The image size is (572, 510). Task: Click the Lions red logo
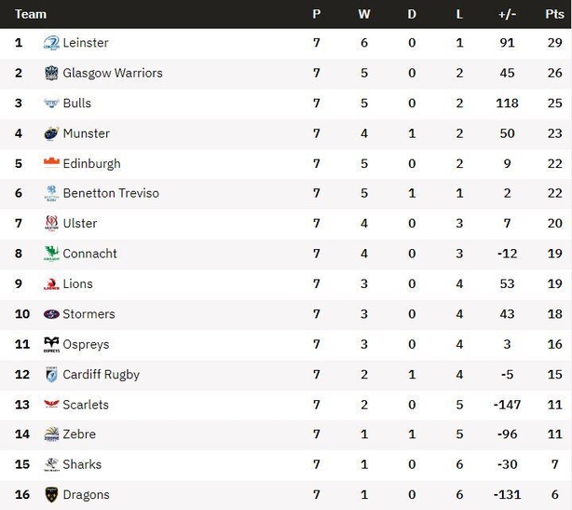[51, 283]
